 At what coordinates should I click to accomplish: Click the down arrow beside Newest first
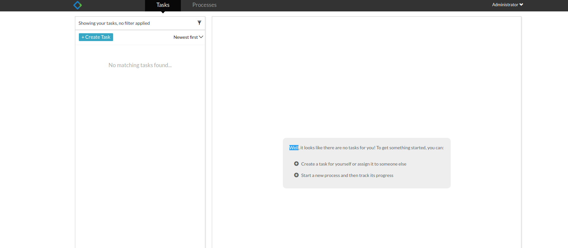click(x=201, y=37)
